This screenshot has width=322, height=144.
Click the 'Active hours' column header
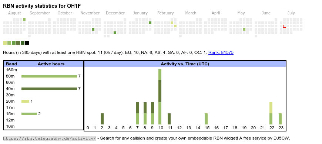coord(51,64)
